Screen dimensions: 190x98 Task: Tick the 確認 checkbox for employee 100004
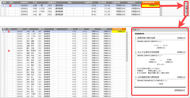point(4,41)
